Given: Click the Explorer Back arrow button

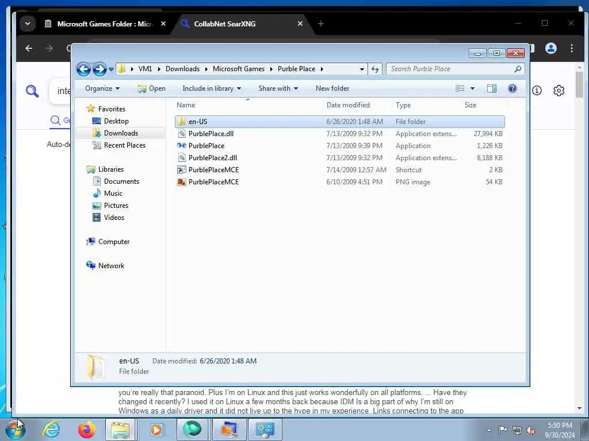Looking at the screenshot, I should (x=83, y=69).
